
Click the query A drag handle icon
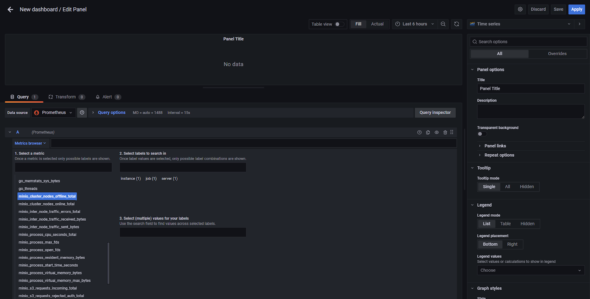[452, 132]
